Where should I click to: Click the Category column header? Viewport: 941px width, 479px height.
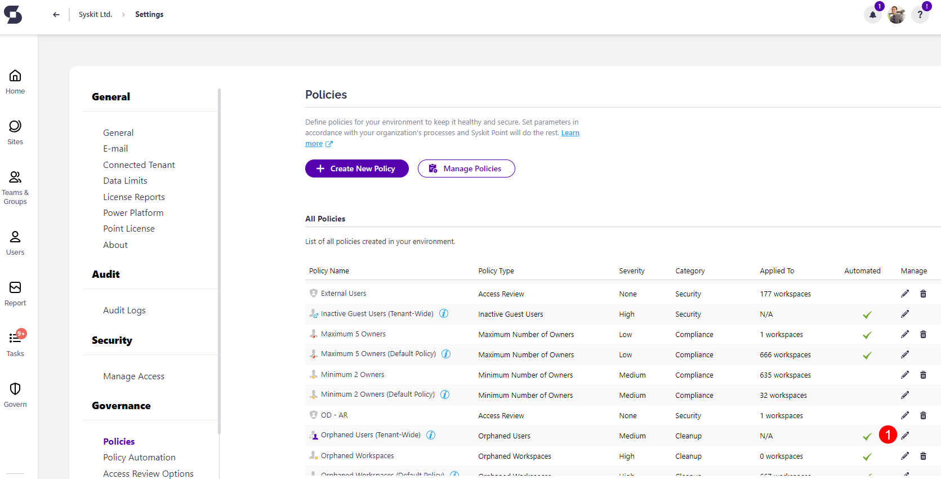pos(690,271)
